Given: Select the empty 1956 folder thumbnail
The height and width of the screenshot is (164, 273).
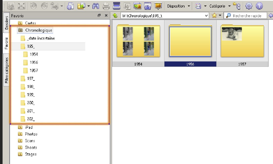Looking at the screenshot, I should coord(190,41).
